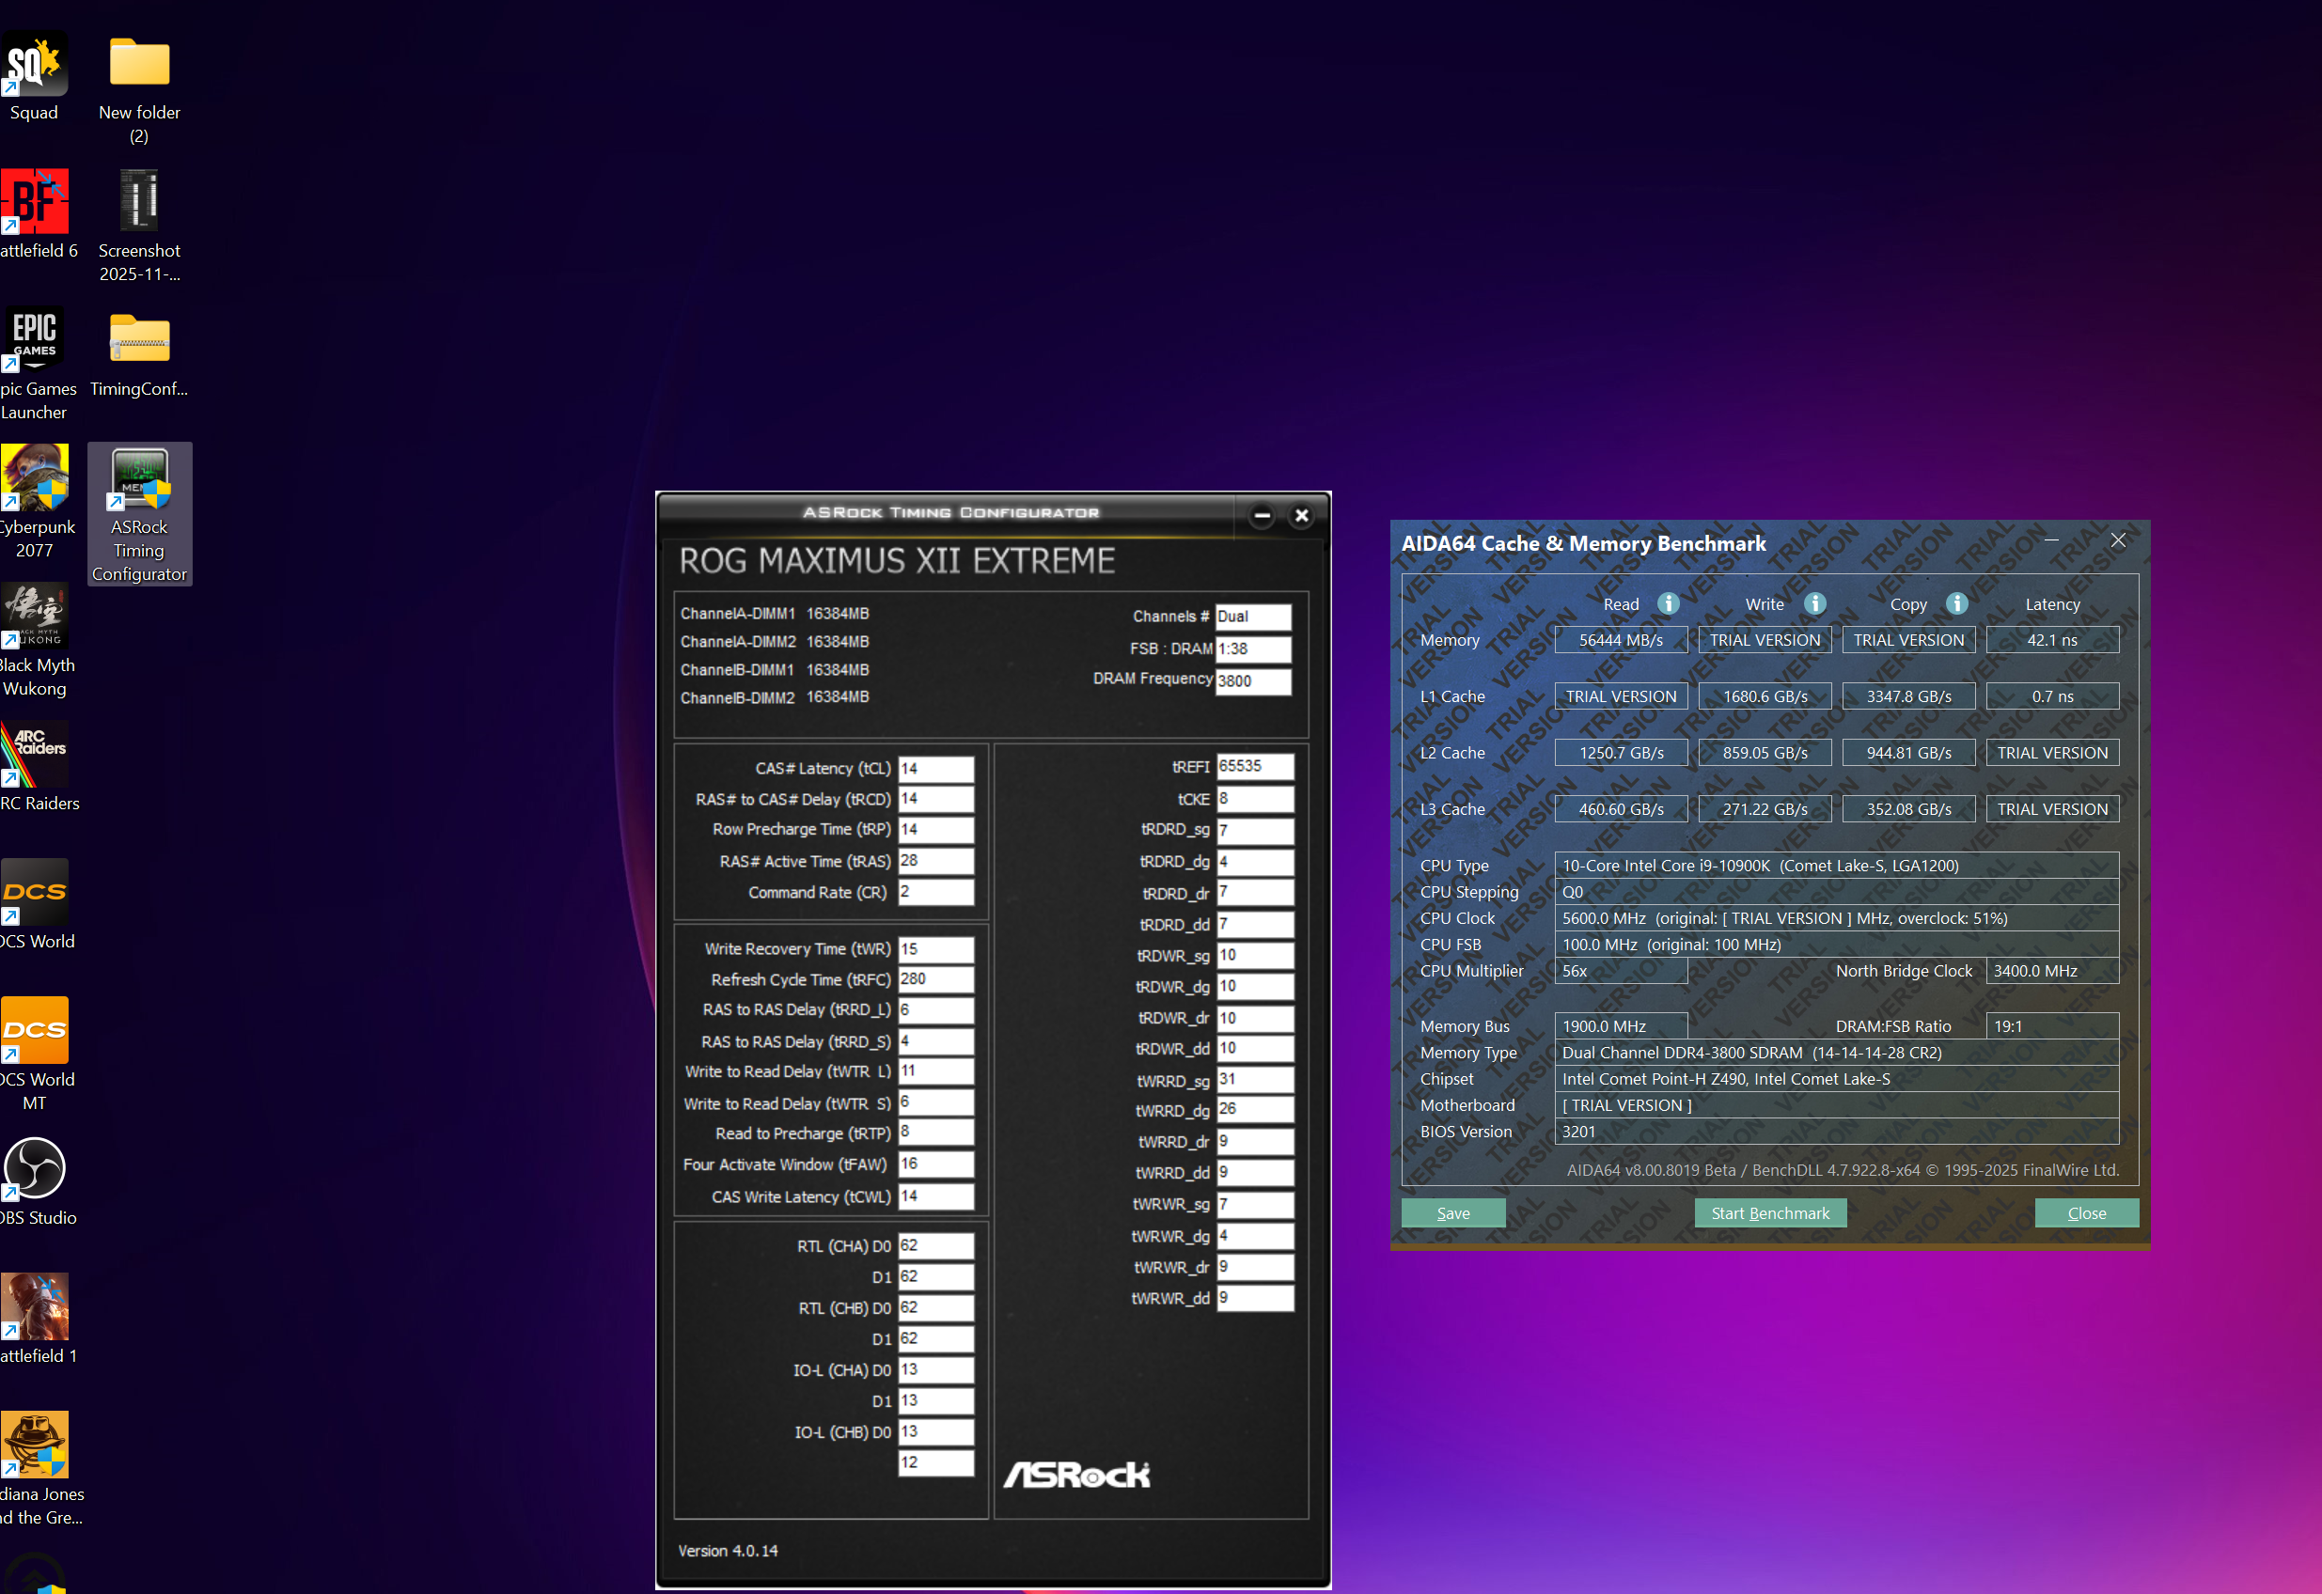The width and height of the screenshot is (2322, 1594).
Task: Click the L3 Cache Read result 460.60 GB/s
Action: pos(1621,809)
